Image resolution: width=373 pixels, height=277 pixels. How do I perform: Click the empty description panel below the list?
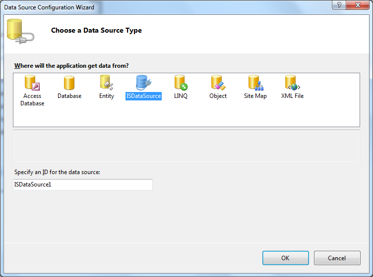[186, 146]
